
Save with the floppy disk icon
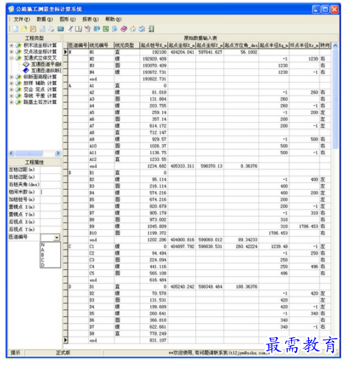33,29
